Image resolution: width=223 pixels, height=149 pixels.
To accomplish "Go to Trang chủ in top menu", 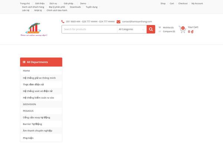I will click(x=25, y=3).
